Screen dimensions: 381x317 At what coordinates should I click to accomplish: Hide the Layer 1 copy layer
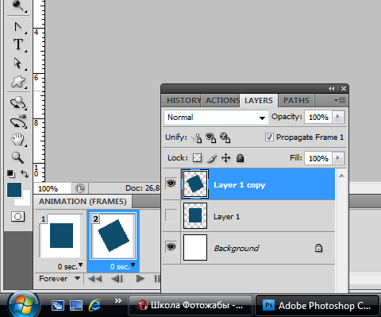(x=171, y=184)
